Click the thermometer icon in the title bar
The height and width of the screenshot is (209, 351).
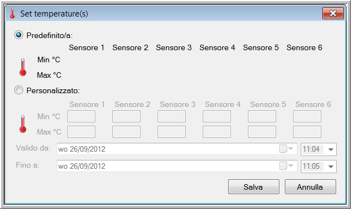12,13
